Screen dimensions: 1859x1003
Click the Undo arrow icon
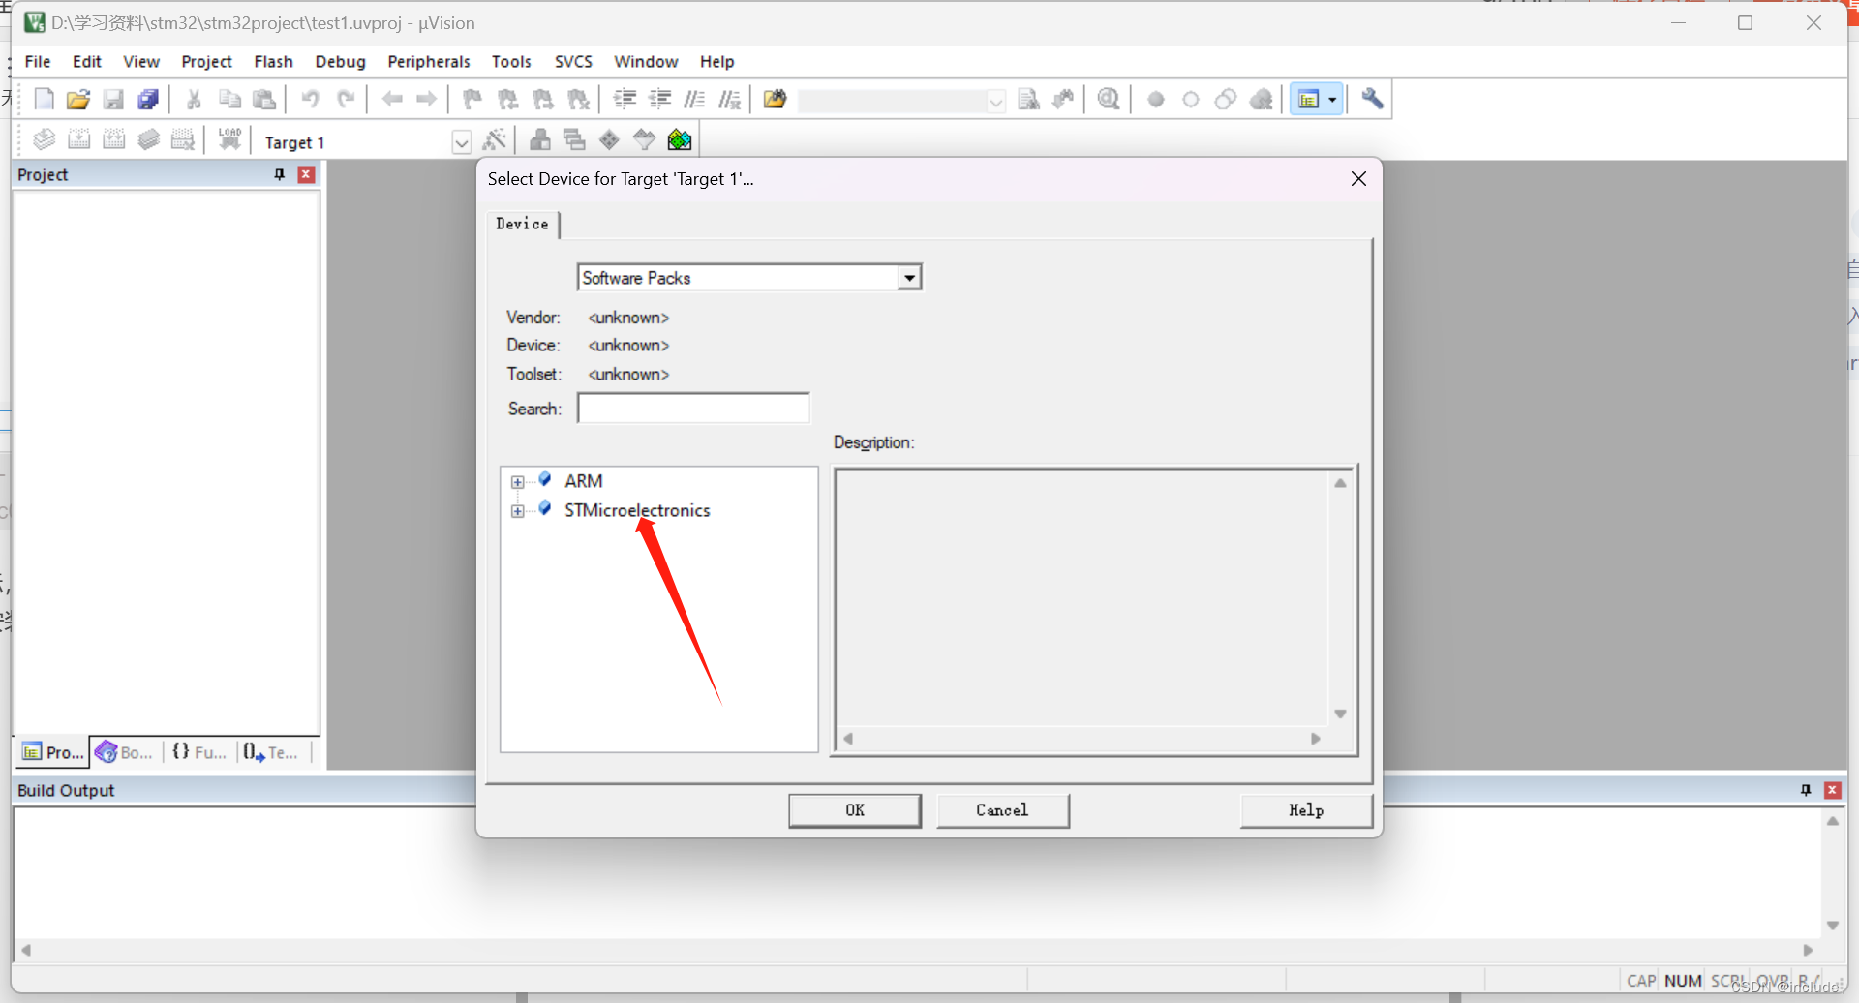(x=310, y=99)
